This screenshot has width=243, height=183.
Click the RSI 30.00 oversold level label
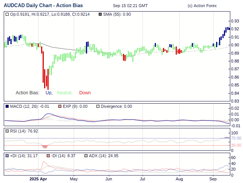click(x=236, y=145)
